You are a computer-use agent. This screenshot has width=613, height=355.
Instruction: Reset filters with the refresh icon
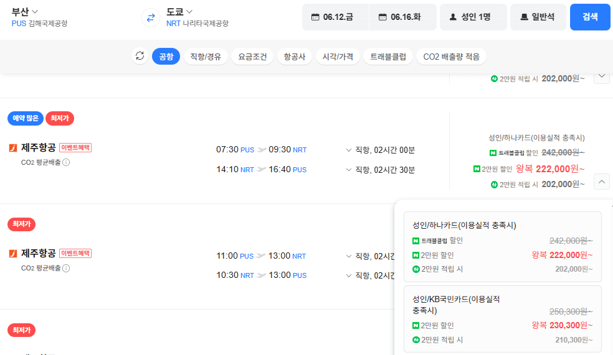coord(140,56)
